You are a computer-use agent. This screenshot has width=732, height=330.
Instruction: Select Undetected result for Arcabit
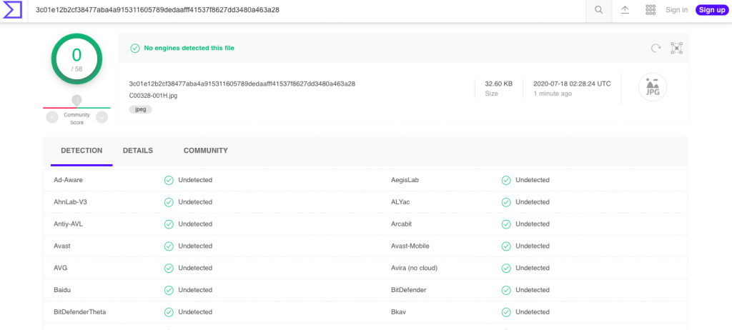coord(533,224)
